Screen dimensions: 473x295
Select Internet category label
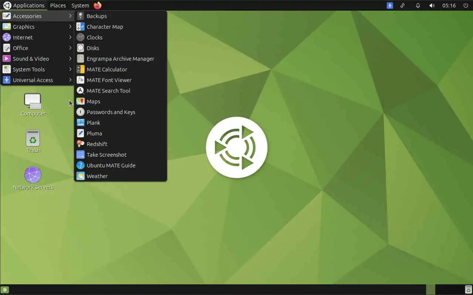pos(23,38)
